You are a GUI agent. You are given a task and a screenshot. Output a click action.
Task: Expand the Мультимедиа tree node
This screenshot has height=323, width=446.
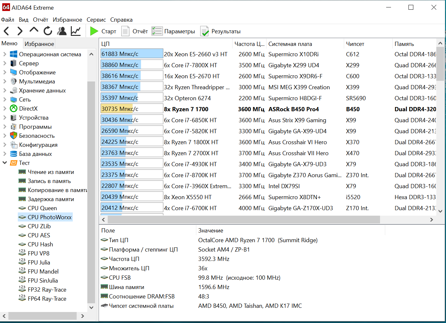pyautogui.click(x=5, y=81)
